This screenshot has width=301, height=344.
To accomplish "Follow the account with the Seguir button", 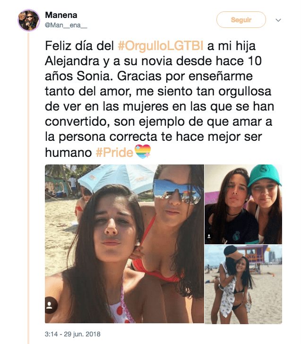I will [241, 20].
